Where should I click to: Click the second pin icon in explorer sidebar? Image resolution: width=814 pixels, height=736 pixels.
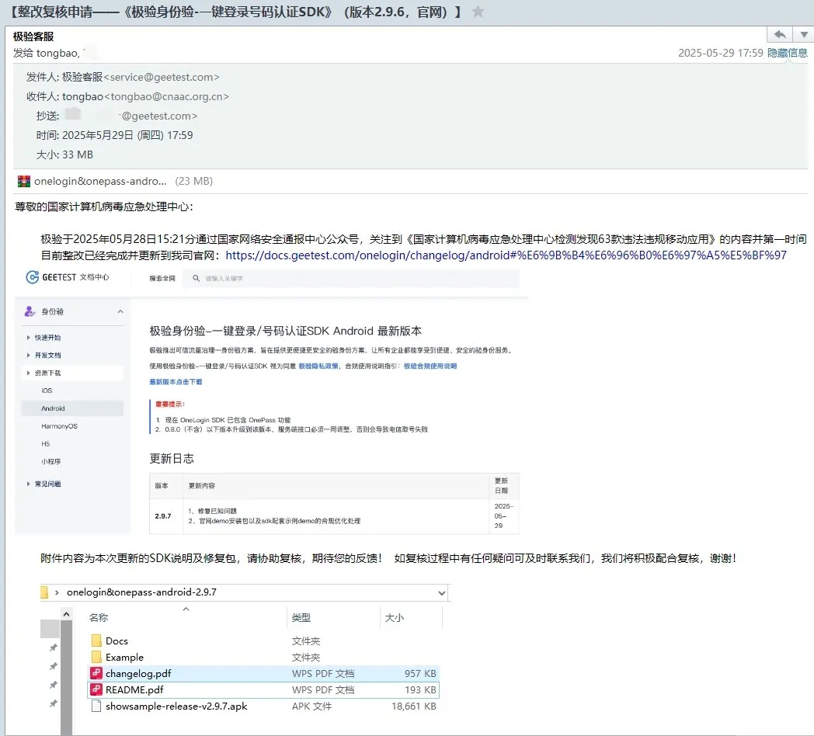point(53,666)
